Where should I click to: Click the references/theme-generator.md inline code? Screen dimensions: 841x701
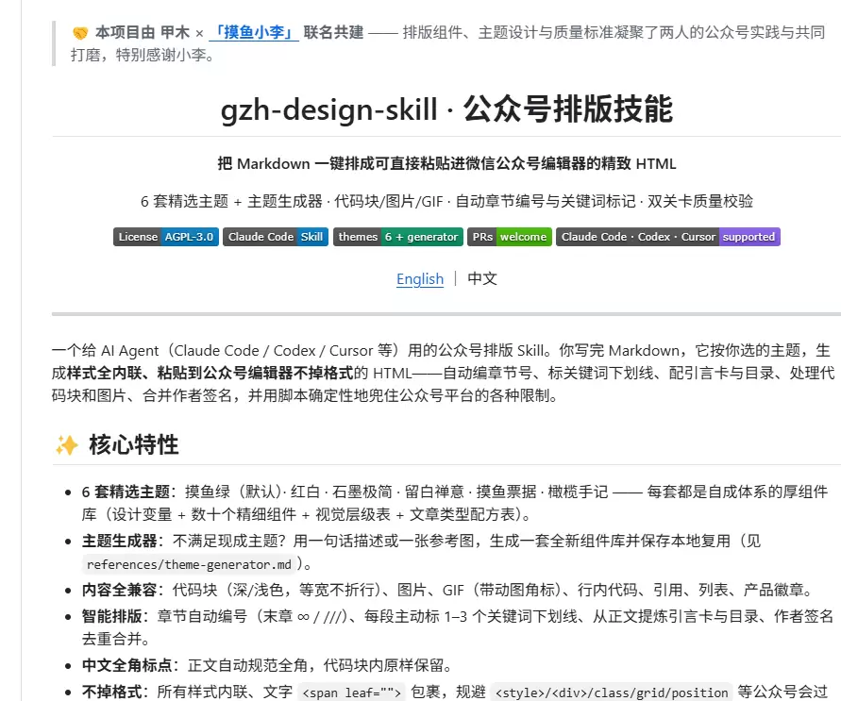tap(190, 564)
